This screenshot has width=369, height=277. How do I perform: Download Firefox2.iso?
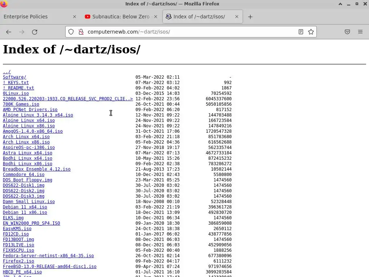pos(18,261)
